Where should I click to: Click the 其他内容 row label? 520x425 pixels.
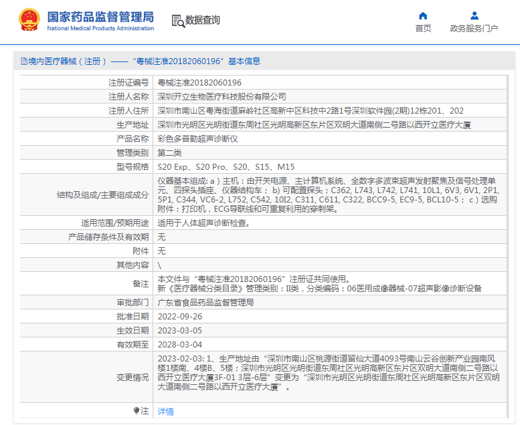(133, 265)
